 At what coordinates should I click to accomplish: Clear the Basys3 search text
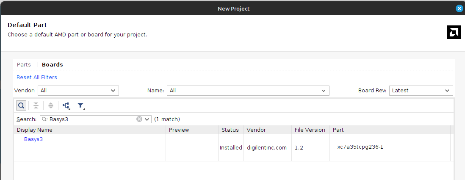139,119
